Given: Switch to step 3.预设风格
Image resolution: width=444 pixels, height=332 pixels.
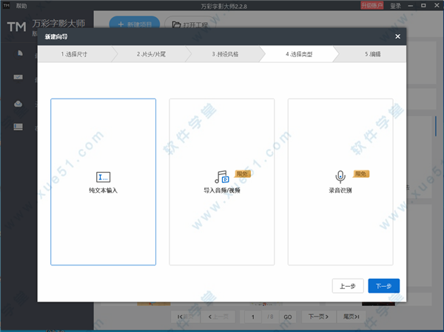Looking at the screenshot, I should 223,54.
